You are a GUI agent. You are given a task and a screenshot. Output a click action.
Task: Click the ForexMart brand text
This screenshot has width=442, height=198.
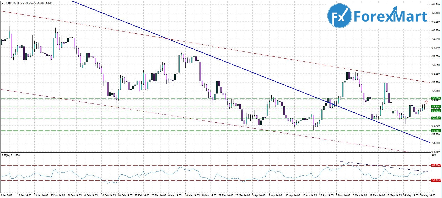pos(390,16)
